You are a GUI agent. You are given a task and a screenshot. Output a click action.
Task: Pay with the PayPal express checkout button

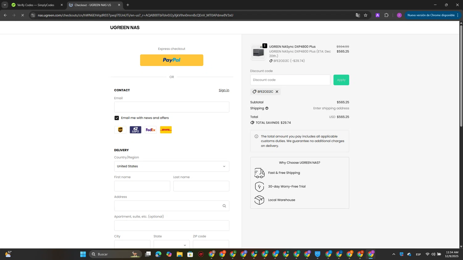point(172,60)
